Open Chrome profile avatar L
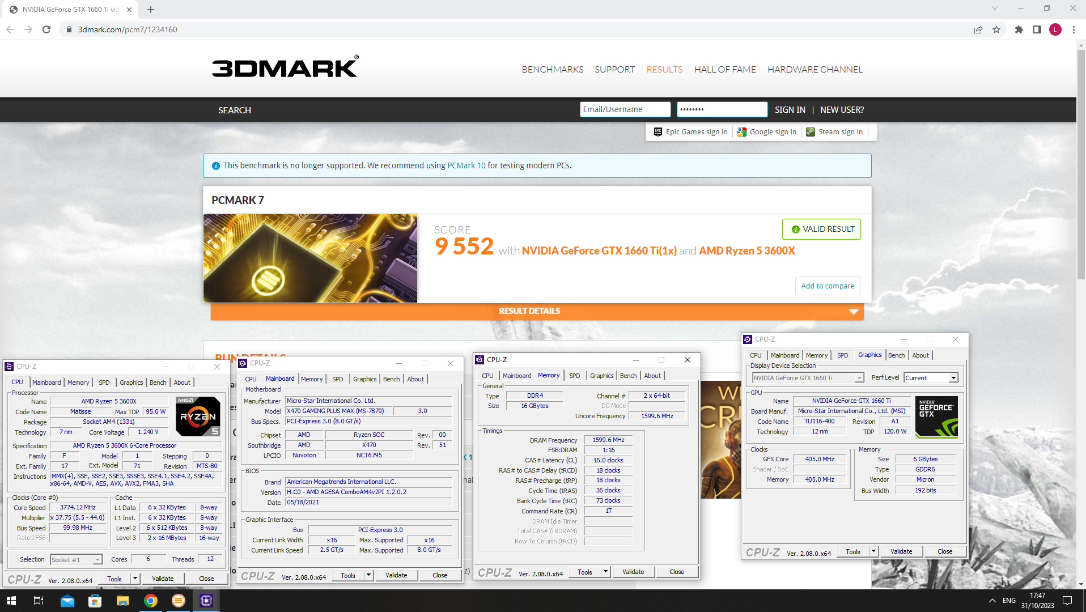 click(1055, 29)
